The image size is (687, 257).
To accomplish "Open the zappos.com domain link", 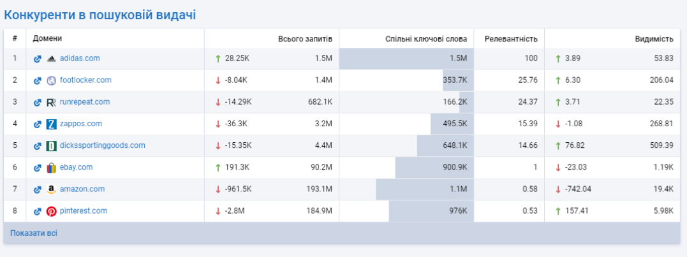I will pyautogui.click(x=81, y=124).
